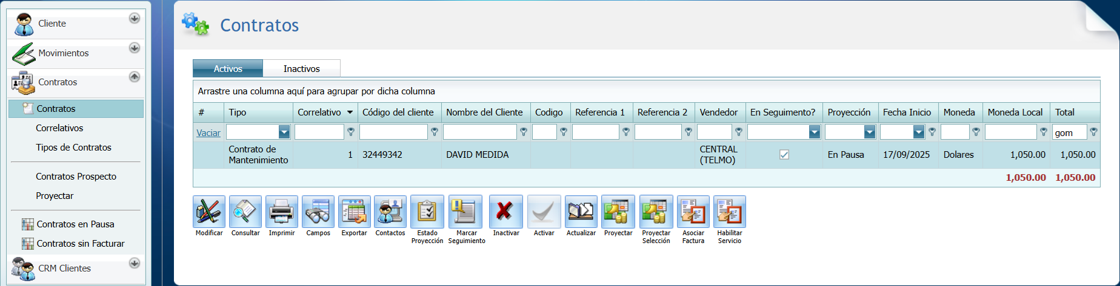Toggle En Seguimiento checkbox for DAVID MEDIDA
Image resolution: width=1120 pixels, height=286 pixels.
pos(784,155)
